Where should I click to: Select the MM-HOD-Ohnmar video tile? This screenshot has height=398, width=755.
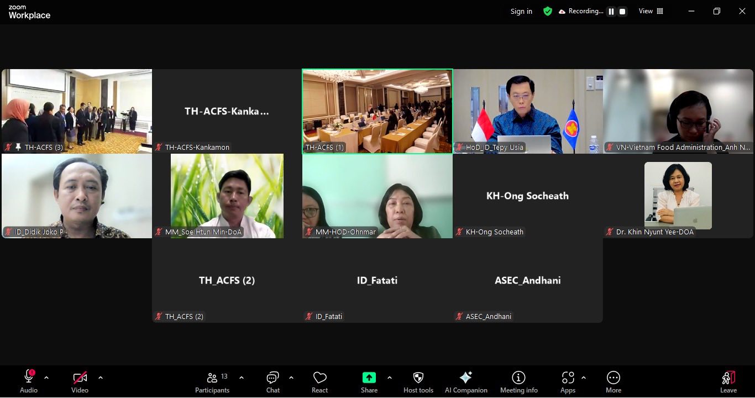pos(377,196)
